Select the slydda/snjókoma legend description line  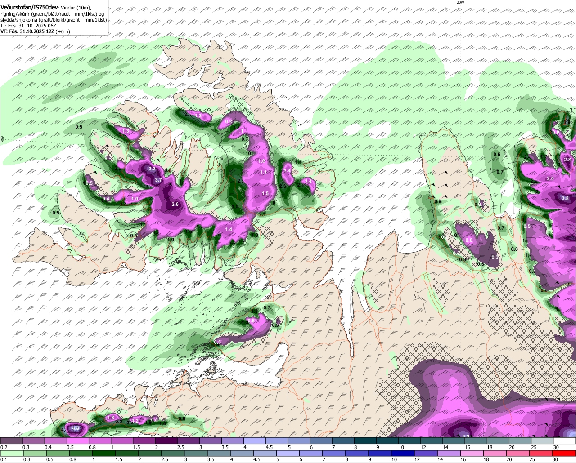[x=54, y=20]
